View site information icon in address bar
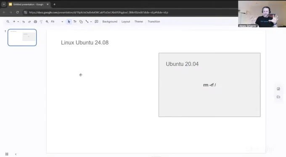 25,13
